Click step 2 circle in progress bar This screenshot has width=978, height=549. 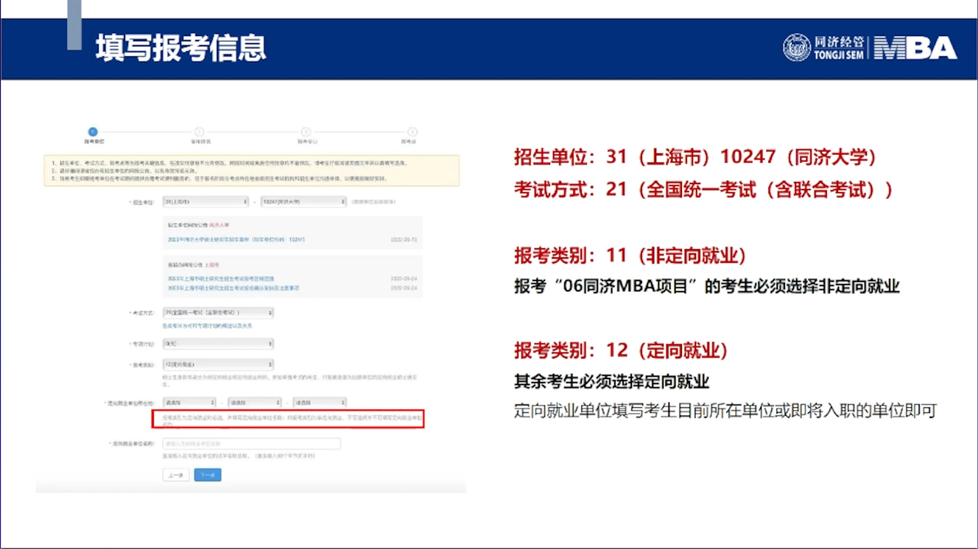click(200, 132)
